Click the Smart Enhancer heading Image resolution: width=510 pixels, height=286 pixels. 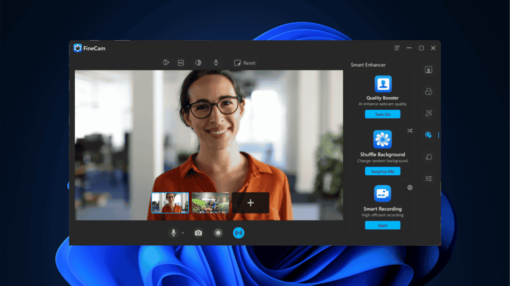(368, 65)
